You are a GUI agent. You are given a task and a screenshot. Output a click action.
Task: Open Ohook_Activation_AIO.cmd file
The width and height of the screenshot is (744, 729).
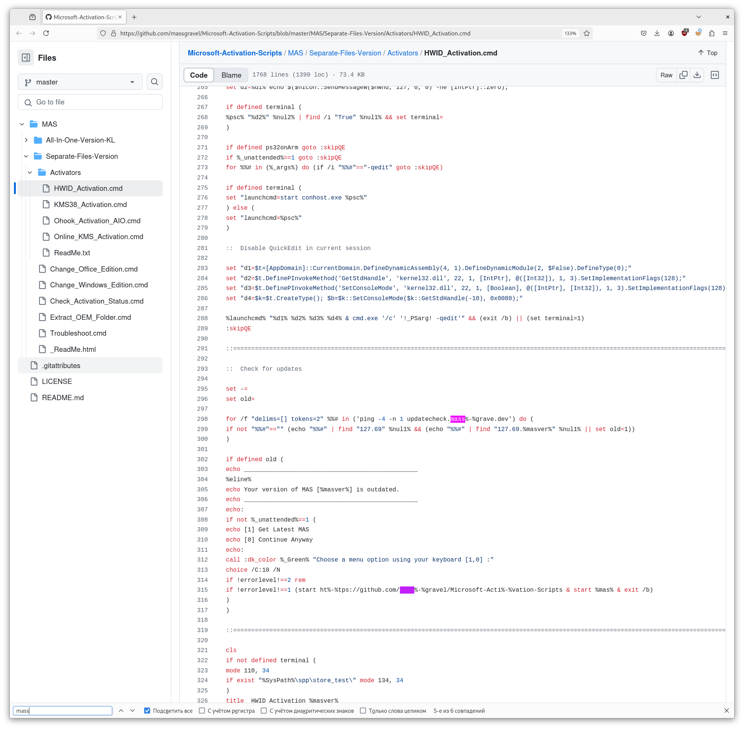click(97, 221)
